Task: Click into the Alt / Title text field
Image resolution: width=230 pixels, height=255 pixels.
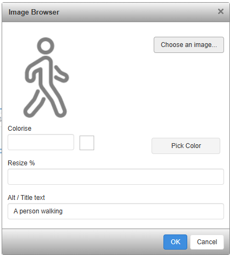Action: [116, 211]
